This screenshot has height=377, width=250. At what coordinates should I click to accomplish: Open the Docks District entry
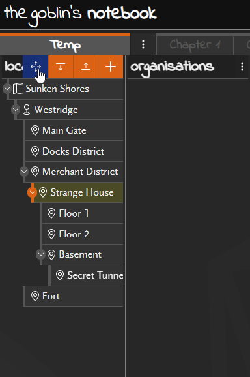click(74, 151)
